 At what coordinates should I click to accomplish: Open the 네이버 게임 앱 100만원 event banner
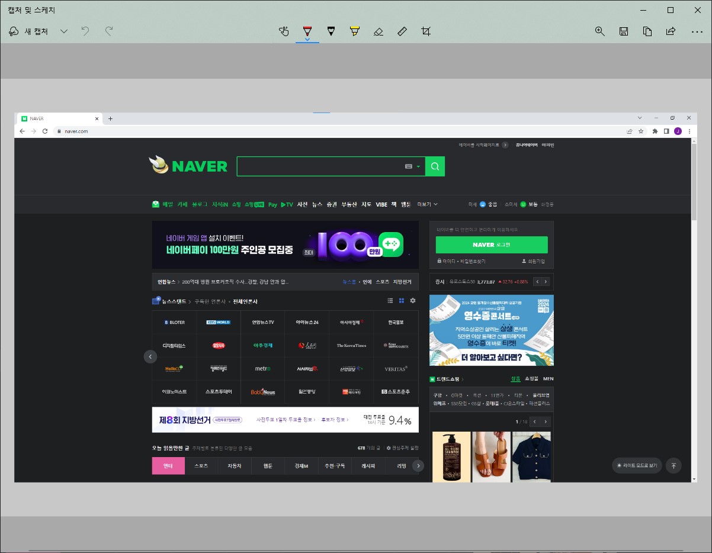point(285,245)
